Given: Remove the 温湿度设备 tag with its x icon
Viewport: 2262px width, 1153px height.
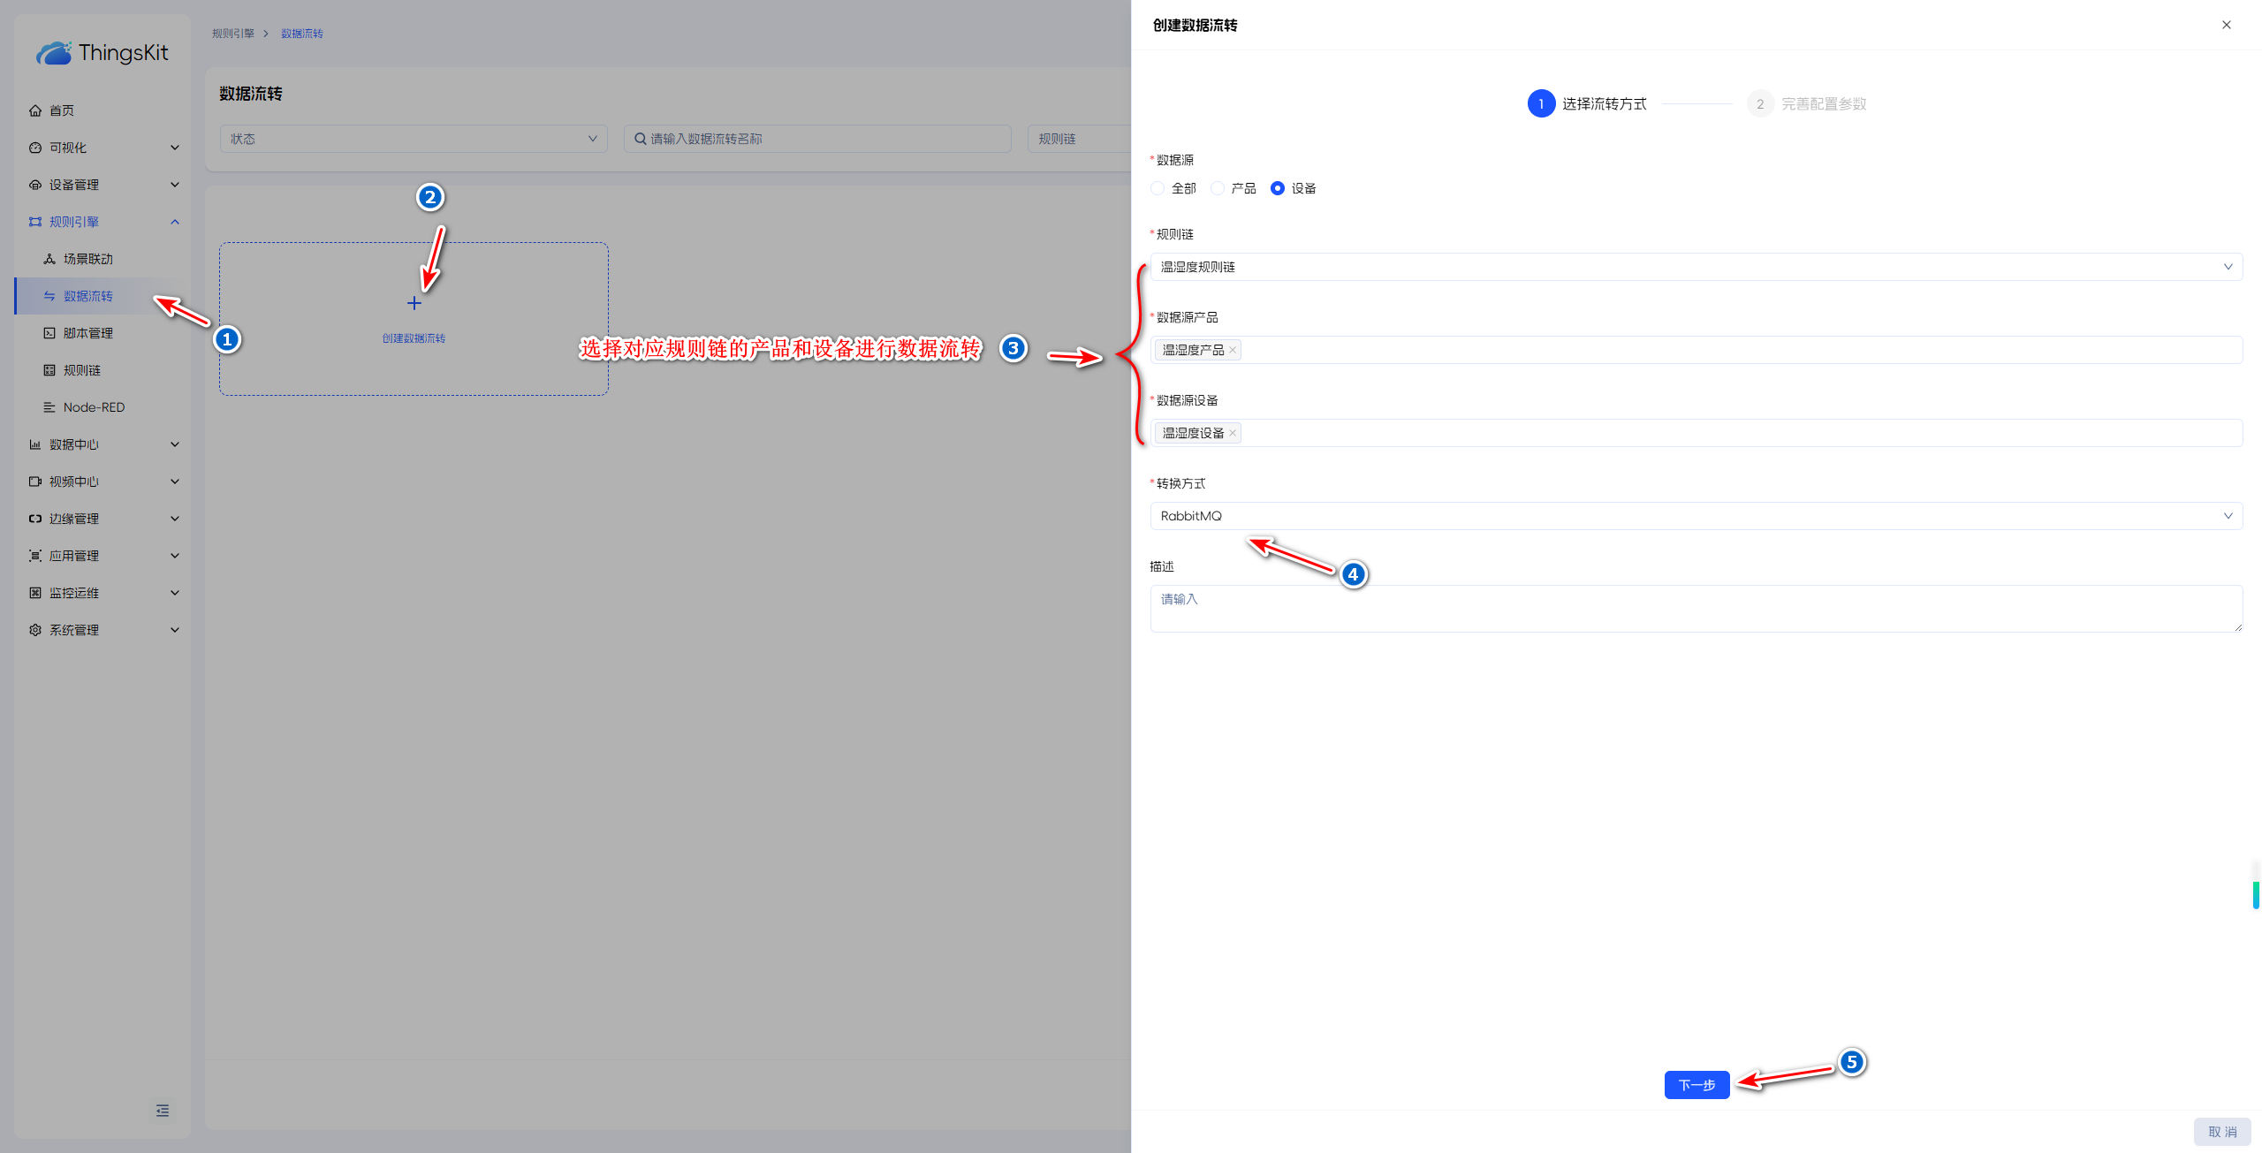Looking at the screenshot, I should click(1233, 433).
